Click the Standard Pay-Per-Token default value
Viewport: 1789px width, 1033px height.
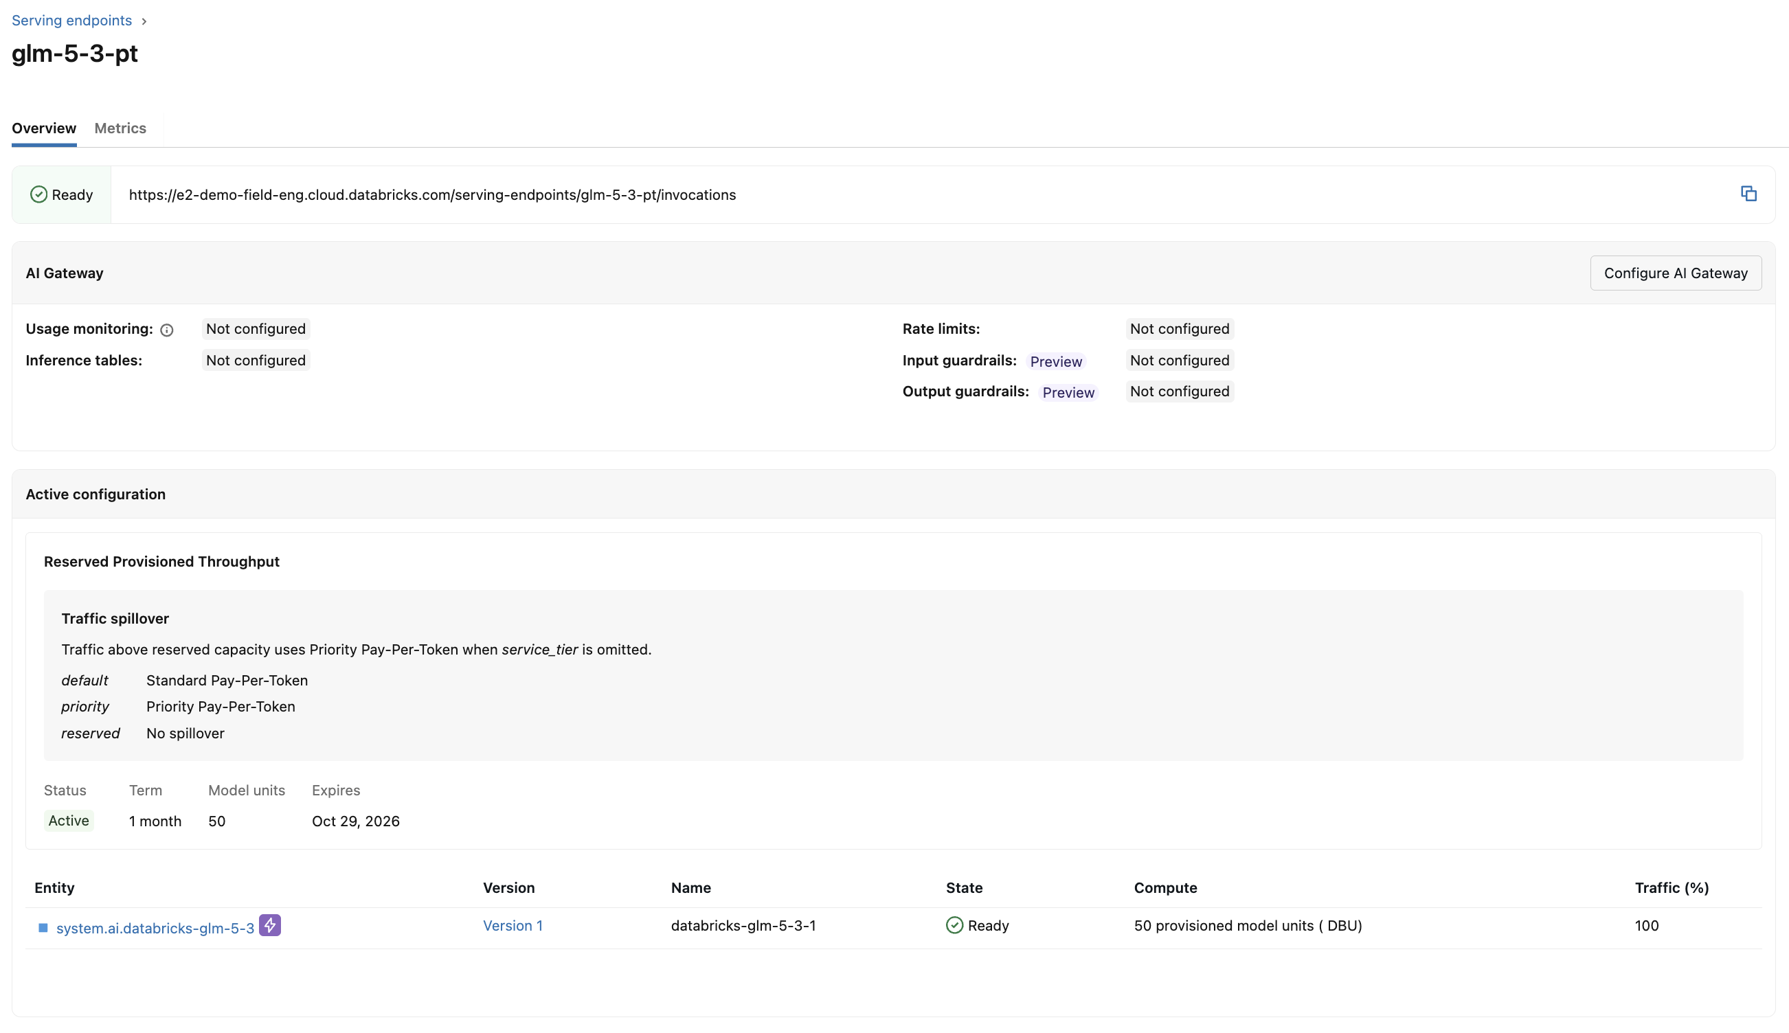[x=227, y=681]
